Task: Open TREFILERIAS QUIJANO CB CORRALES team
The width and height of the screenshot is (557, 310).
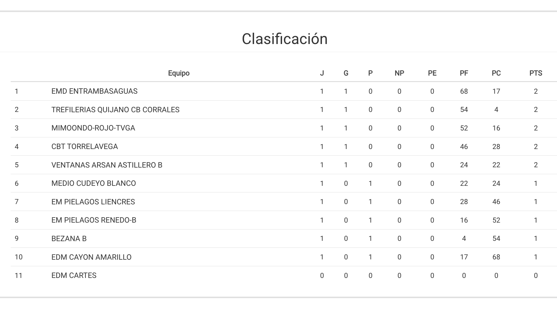Action: pos(115,110)
